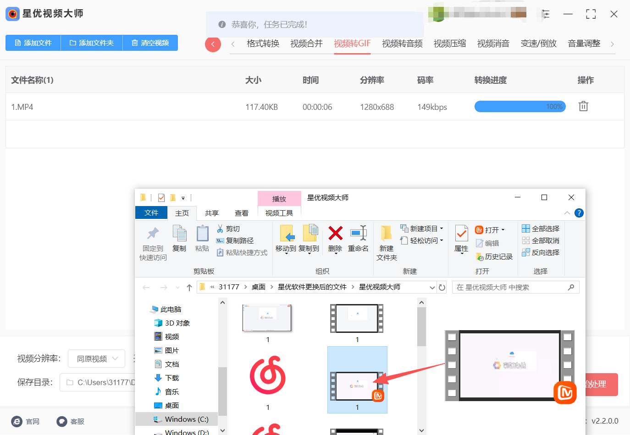
Task: Switch to the 视频压缩 tab
Action: [x=450, y=43]
